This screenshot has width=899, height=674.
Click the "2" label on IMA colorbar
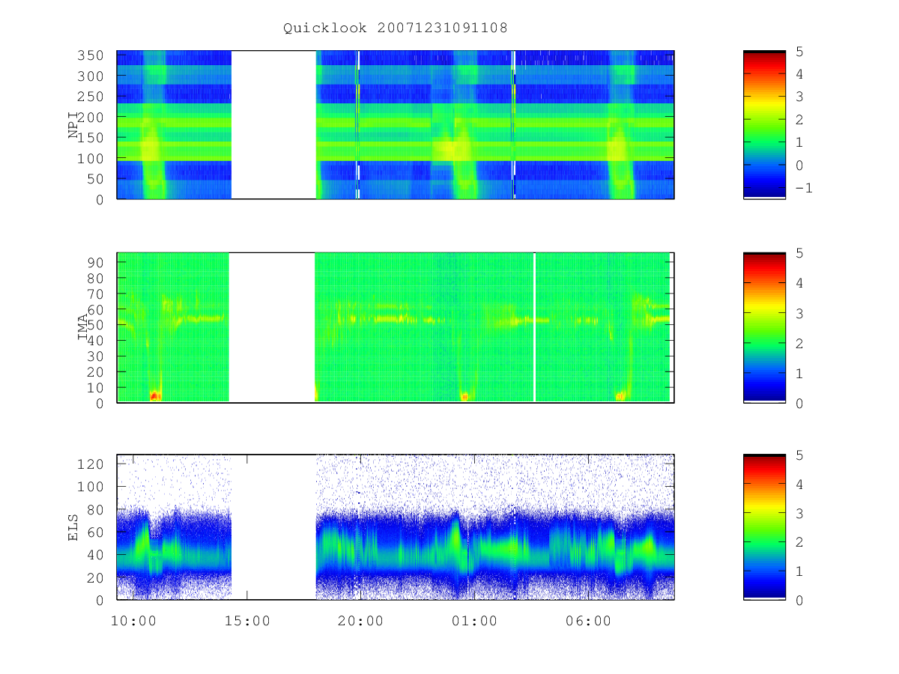click(799, 343)
